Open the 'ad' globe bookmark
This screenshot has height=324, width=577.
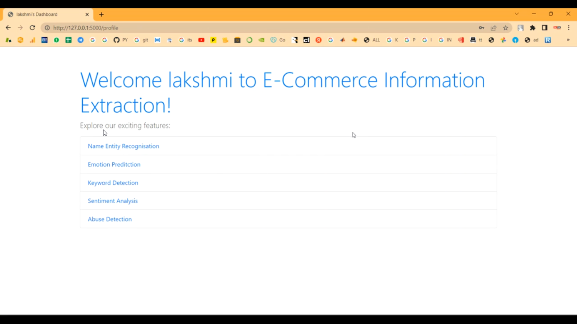(x=532, y=40)
